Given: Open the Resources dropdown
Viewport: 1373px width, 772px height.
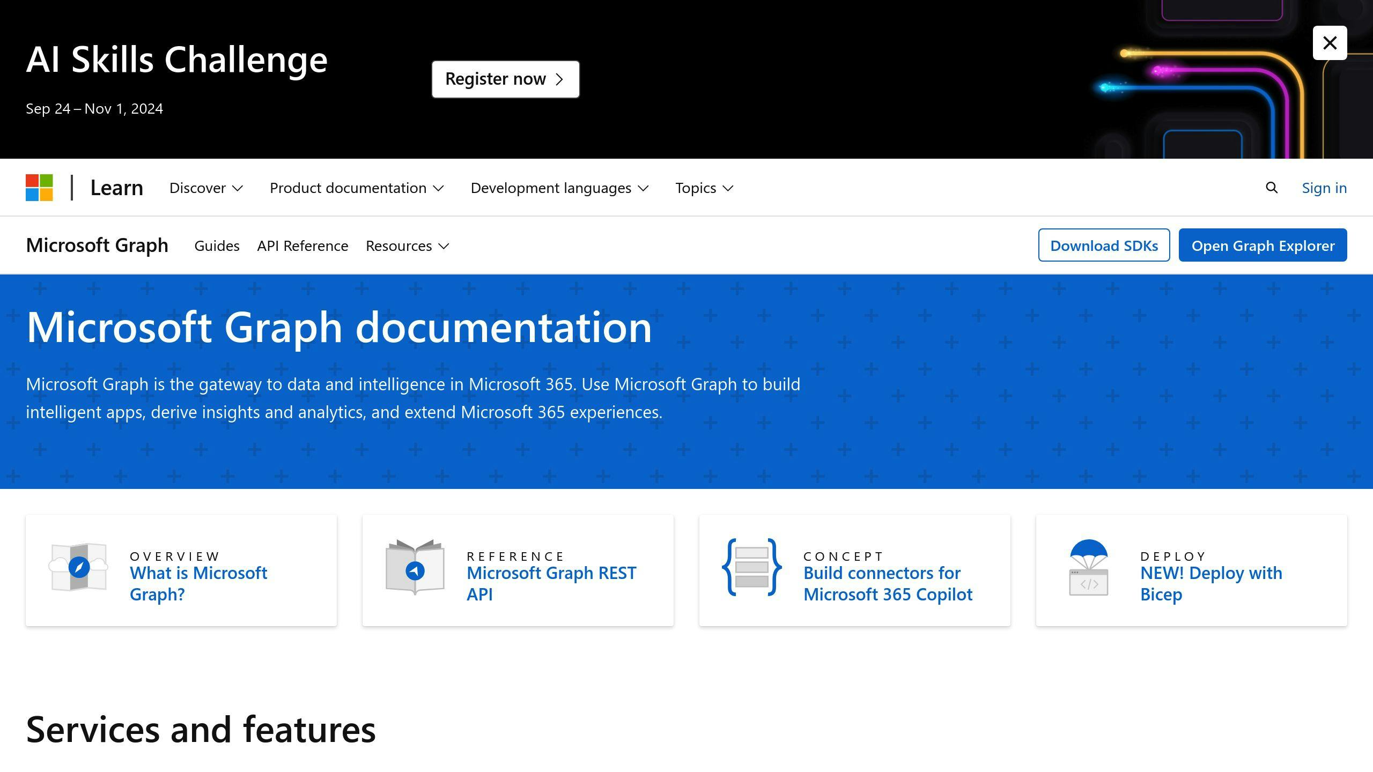Looking at the screenshot, I should pyautogui.click(x=407, y=246).
